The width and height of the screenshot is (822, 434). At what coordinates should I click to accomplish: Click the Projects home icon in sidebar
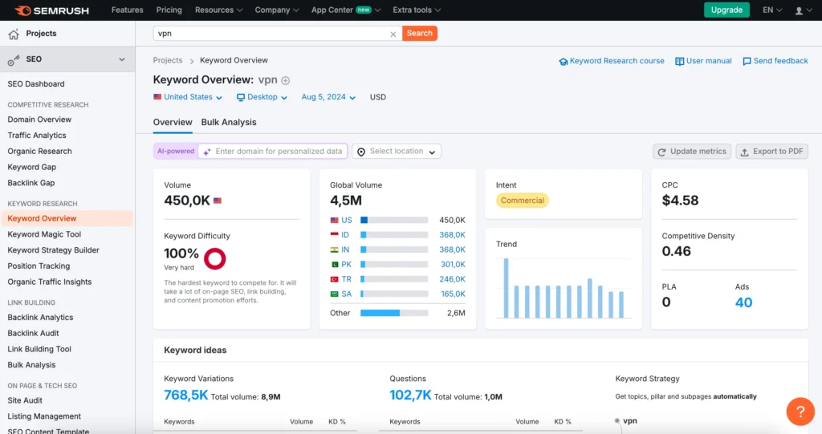(x=13, y=34)
